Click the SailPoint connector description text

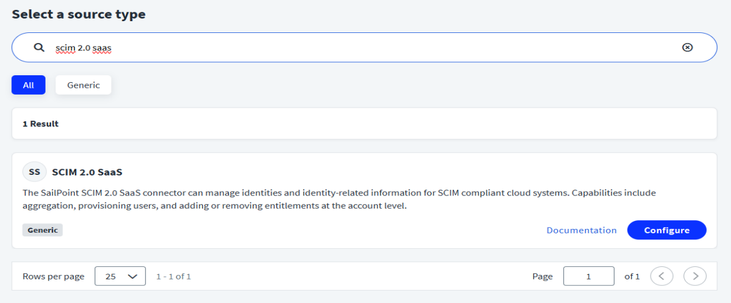[x=339, y=199]
